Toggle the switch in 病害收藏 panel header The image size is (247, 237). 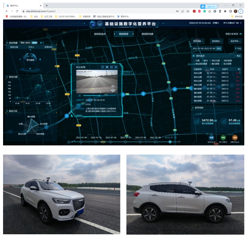42,43
